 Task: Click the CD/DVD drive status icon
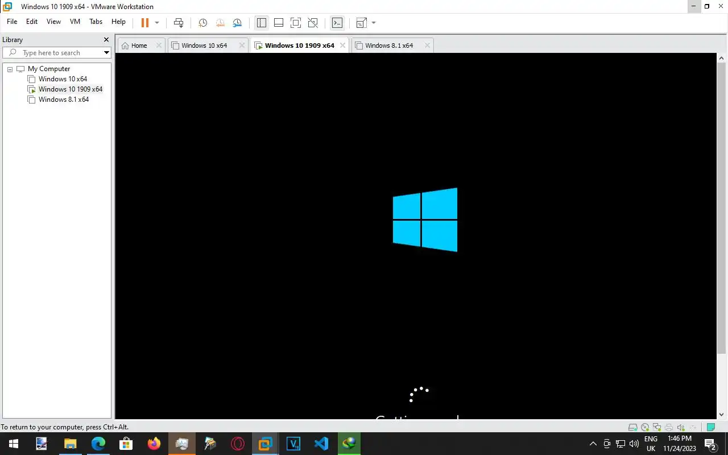644,427
